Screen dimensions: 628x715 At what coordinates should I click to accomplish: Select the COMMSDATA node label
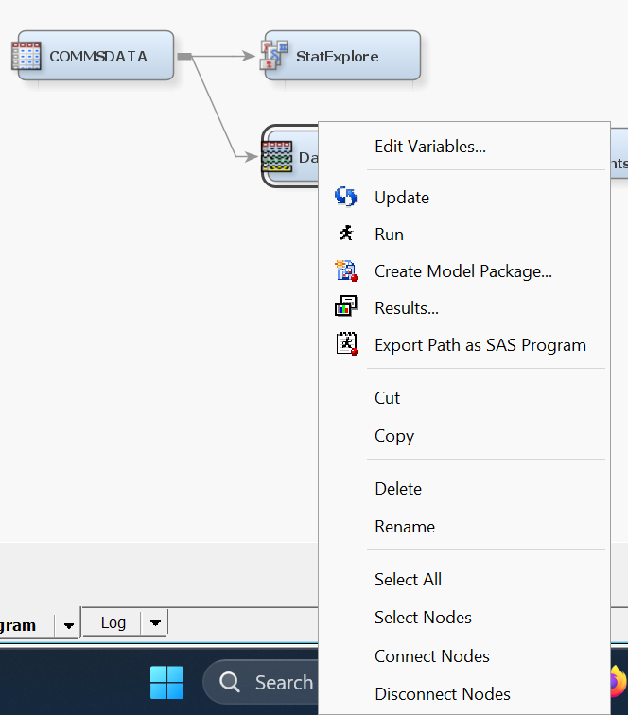coord(98,57)
